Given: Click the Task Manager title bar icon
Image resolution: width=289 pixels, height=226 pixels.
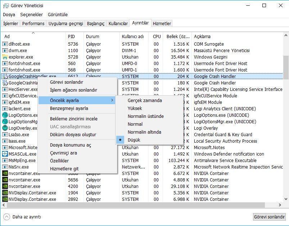Looking at the screenshot, I should click(6, 6).
